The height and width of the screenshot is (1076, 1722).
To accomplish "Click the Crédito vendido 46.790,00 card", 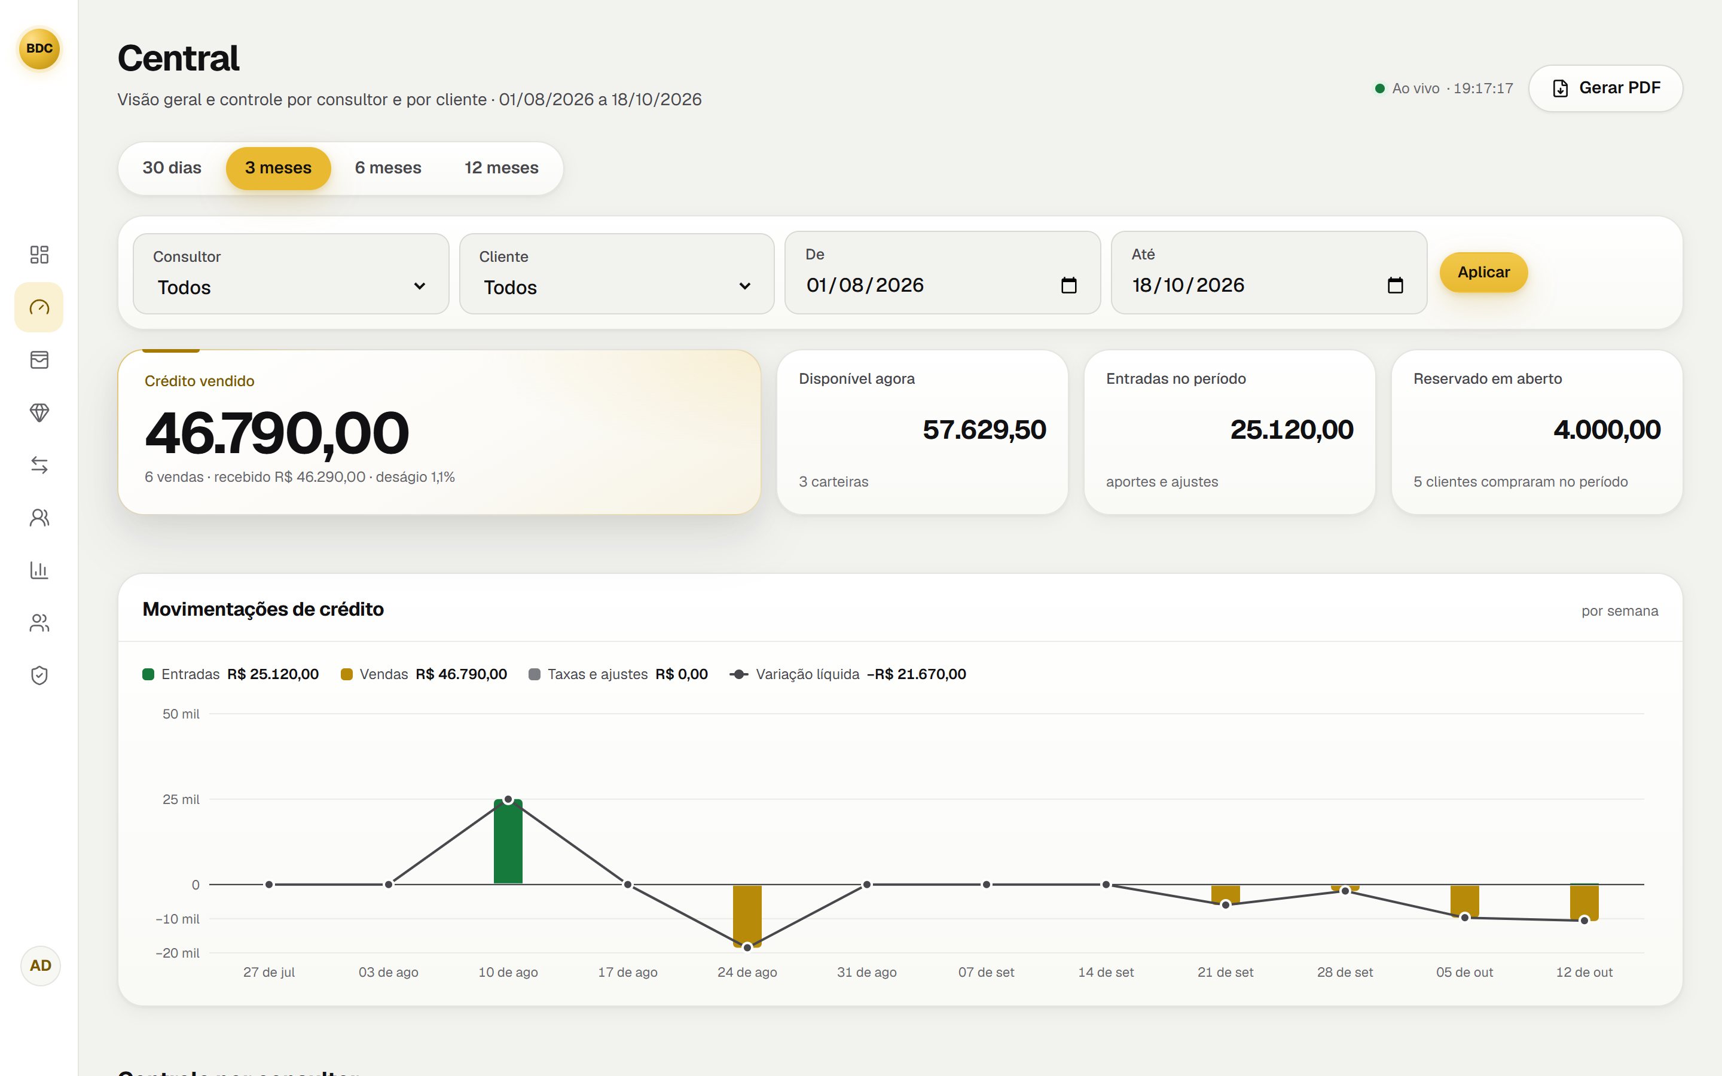I will pyautogui.click(x=439, y=432).
